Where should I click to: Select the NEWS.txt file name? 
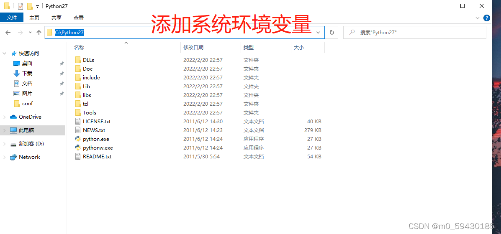coord(94,130)
